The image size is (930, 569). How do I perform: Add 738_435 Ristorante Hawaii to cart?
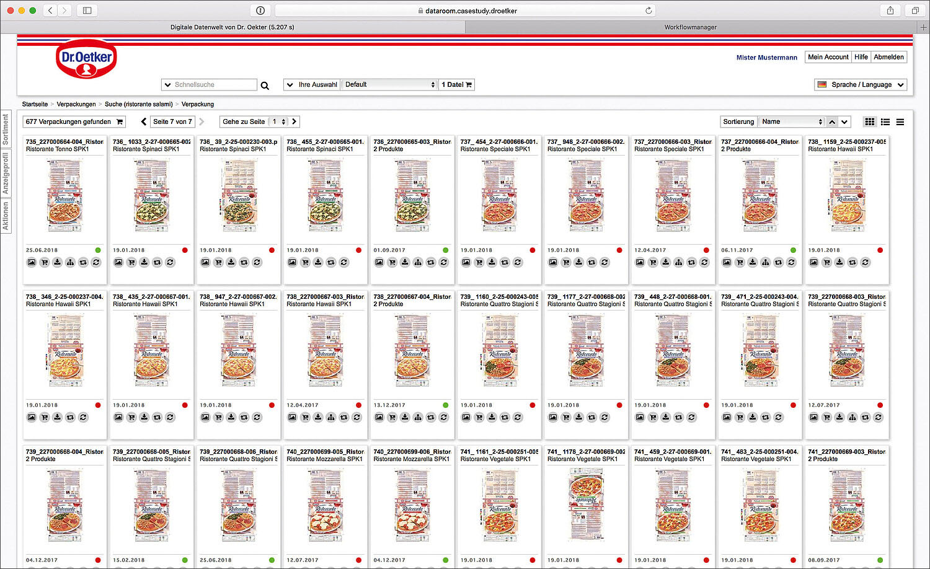[x=131, y=417]
